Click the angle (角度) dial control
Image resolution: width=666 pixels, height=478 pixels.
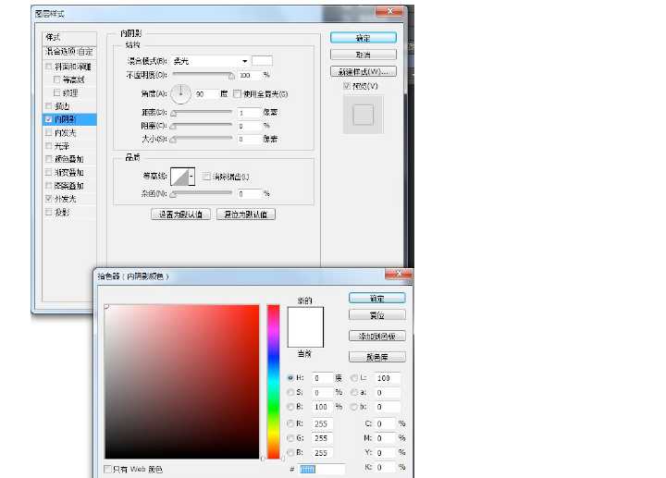[x=180, y=93]
